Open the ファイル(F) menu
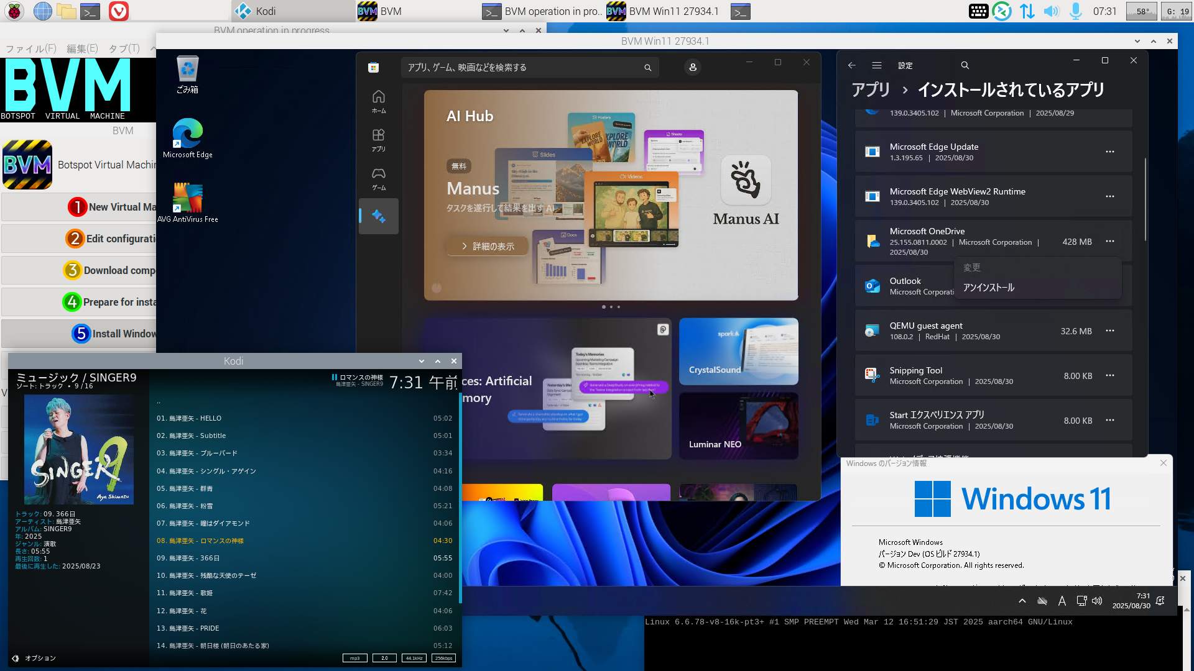This screenshot has height=671, width=1194. pyautogui.click(x=31, y=48)
